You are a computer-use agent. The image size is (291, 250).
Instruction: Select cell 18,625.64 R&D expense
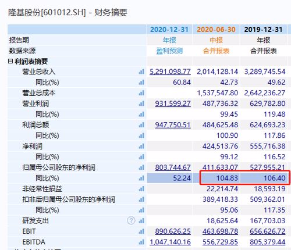coord(222,220)
